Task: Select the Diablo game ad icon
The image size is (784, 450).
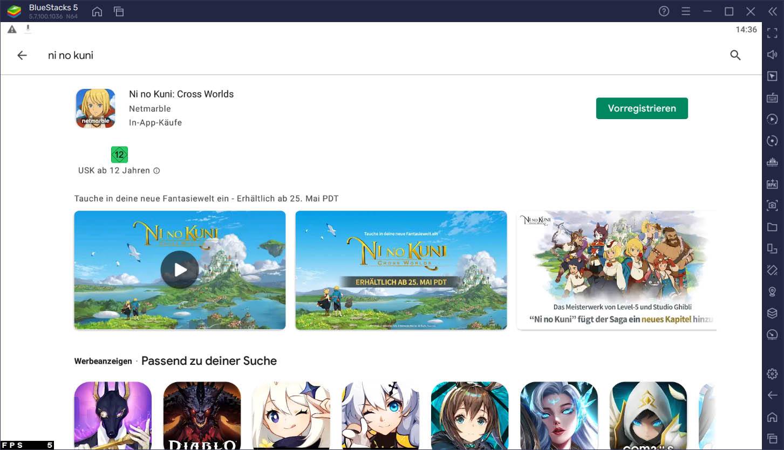Action: 202,416
